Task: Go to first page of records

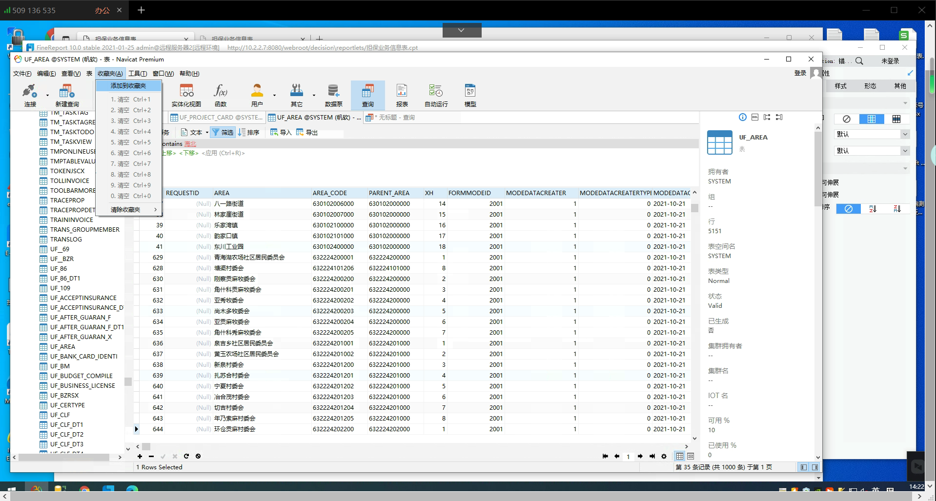Action: [605, 456]
